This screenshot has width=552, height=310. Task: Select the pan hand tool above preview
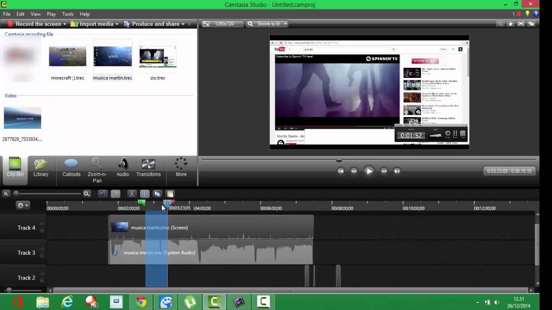click(510, 24)
